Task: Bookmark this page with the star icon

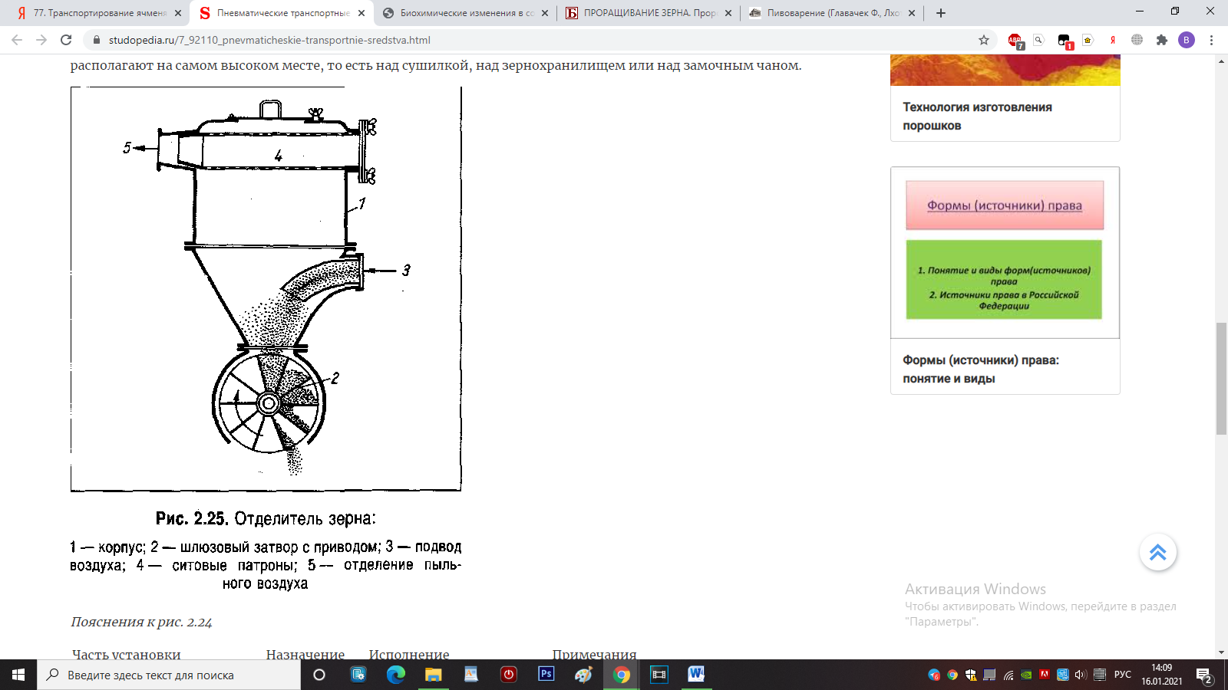Action: click(x=984, y=40)
